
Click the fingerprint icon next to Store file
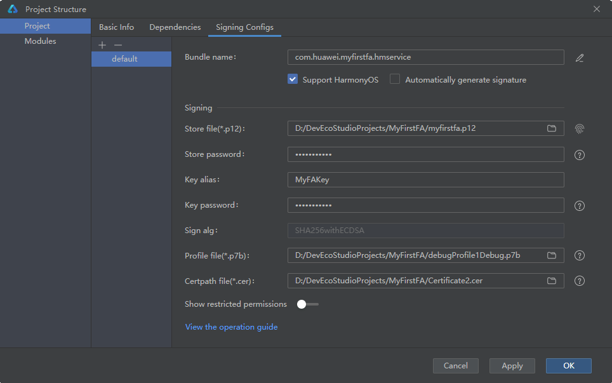[x=580, y=128]
